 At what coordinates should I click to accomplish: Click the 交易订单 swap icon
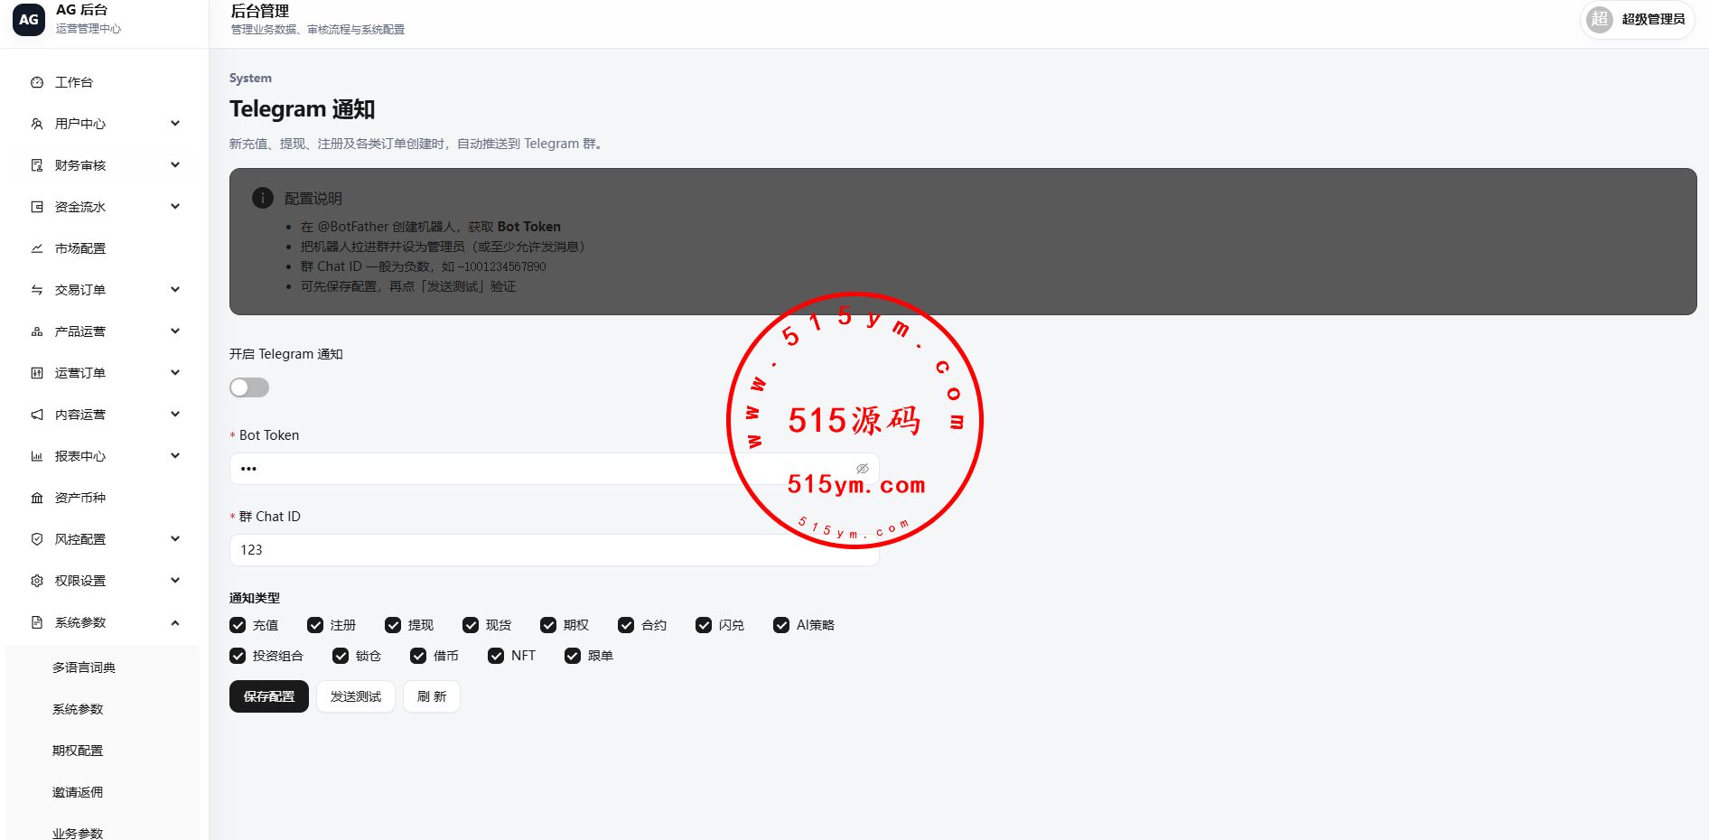[37, 290]
